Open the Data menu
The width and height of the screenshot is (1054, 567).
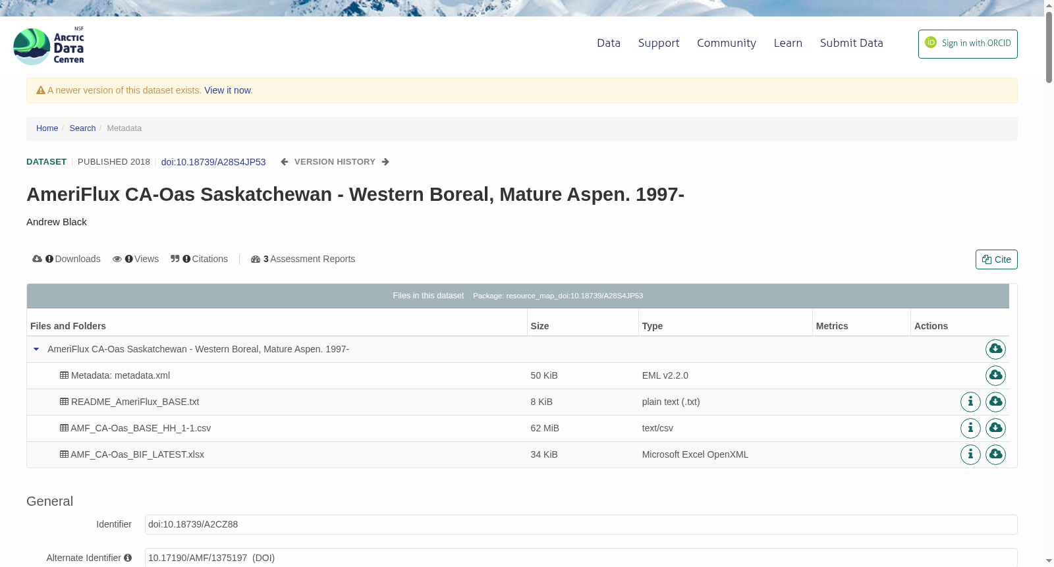pos(609,43)
